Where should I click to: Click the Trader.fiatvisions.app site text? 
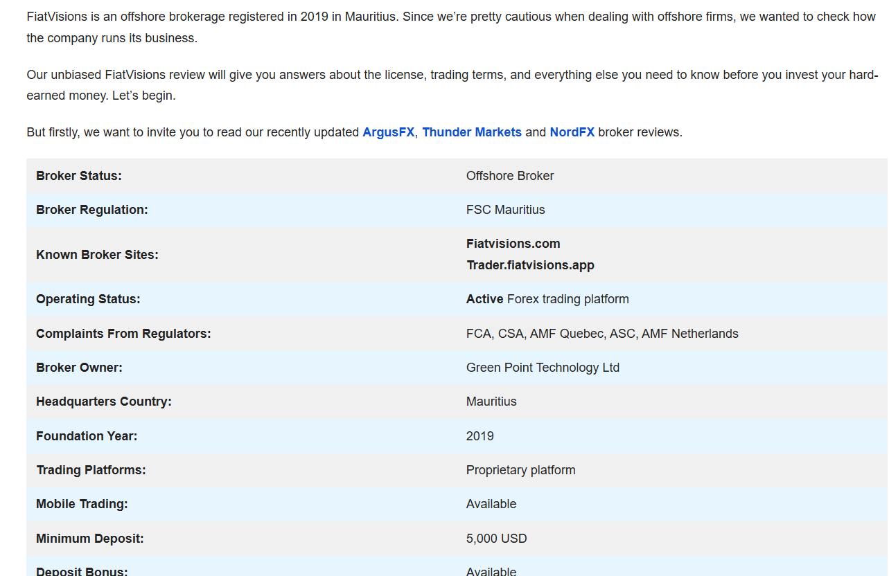pos(530,265)
